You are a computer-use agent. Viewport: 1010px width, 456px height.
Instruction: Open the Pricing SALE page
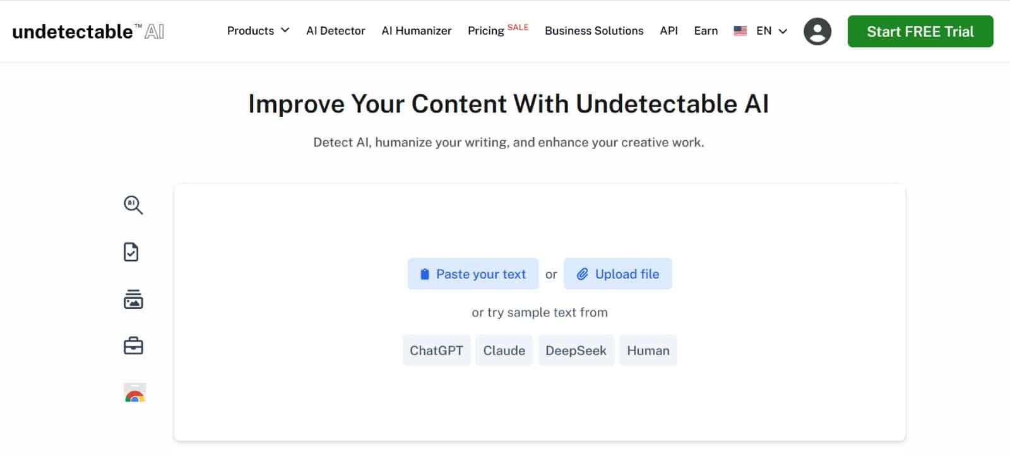[x=498, y=30]
